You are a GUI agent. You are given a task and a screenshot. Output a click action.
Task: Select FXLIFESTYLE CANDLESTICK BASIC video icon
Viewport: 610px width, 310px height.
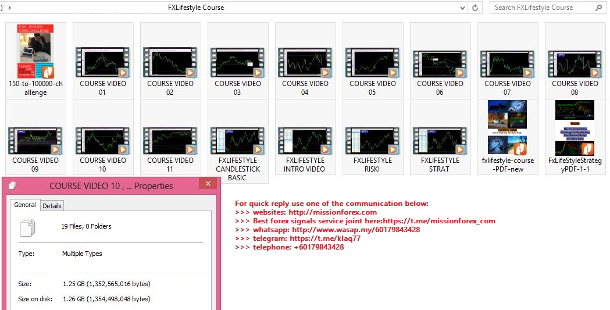[x=237, y=141]
